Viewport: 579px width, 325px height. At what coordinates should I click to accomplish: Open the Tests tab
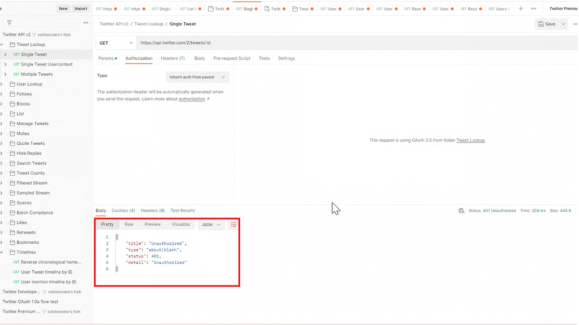point(264,58)
